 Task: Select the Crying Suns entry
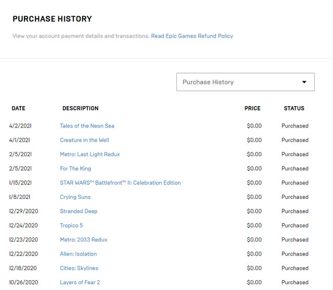(75, 197)
